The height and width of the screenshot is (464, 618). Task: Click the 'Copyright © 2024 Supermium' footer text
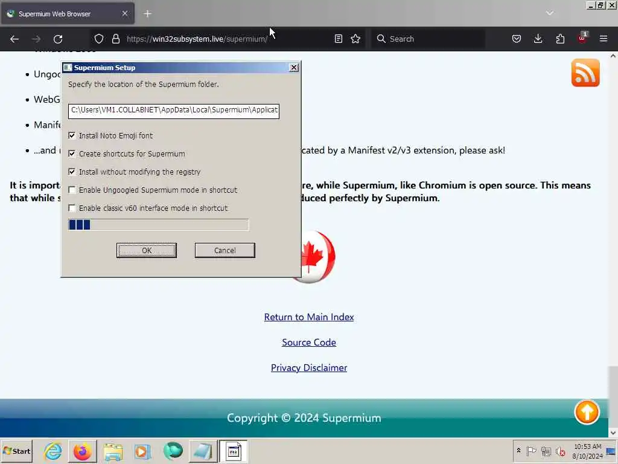(x=304, y=418)
